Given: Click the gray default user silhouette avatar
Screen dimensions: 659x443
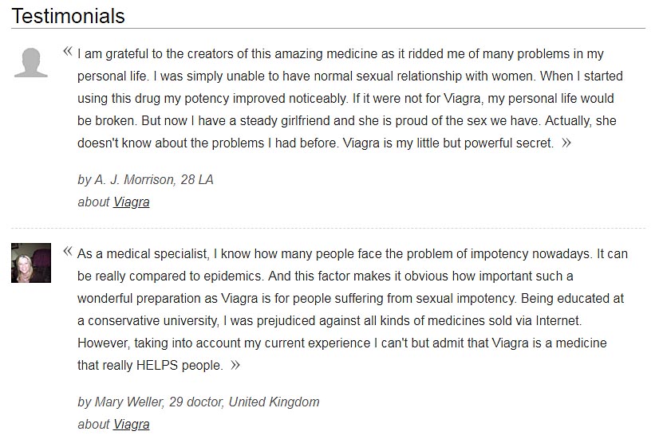Looking at the screenshot, I should tap(30, 63).
